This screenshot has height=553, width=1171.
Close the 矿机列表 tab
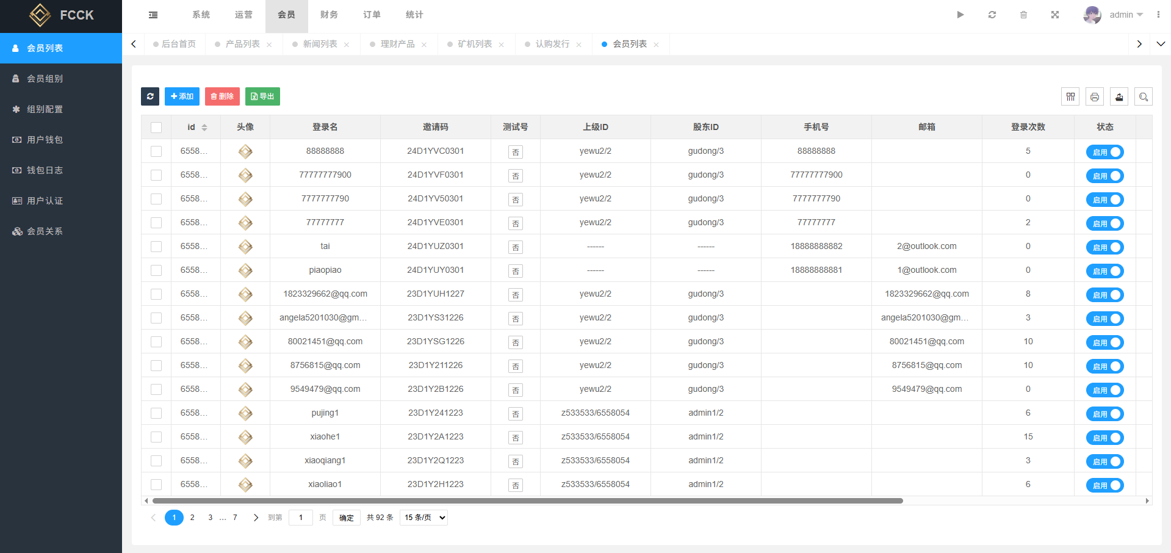click(502, 45)
